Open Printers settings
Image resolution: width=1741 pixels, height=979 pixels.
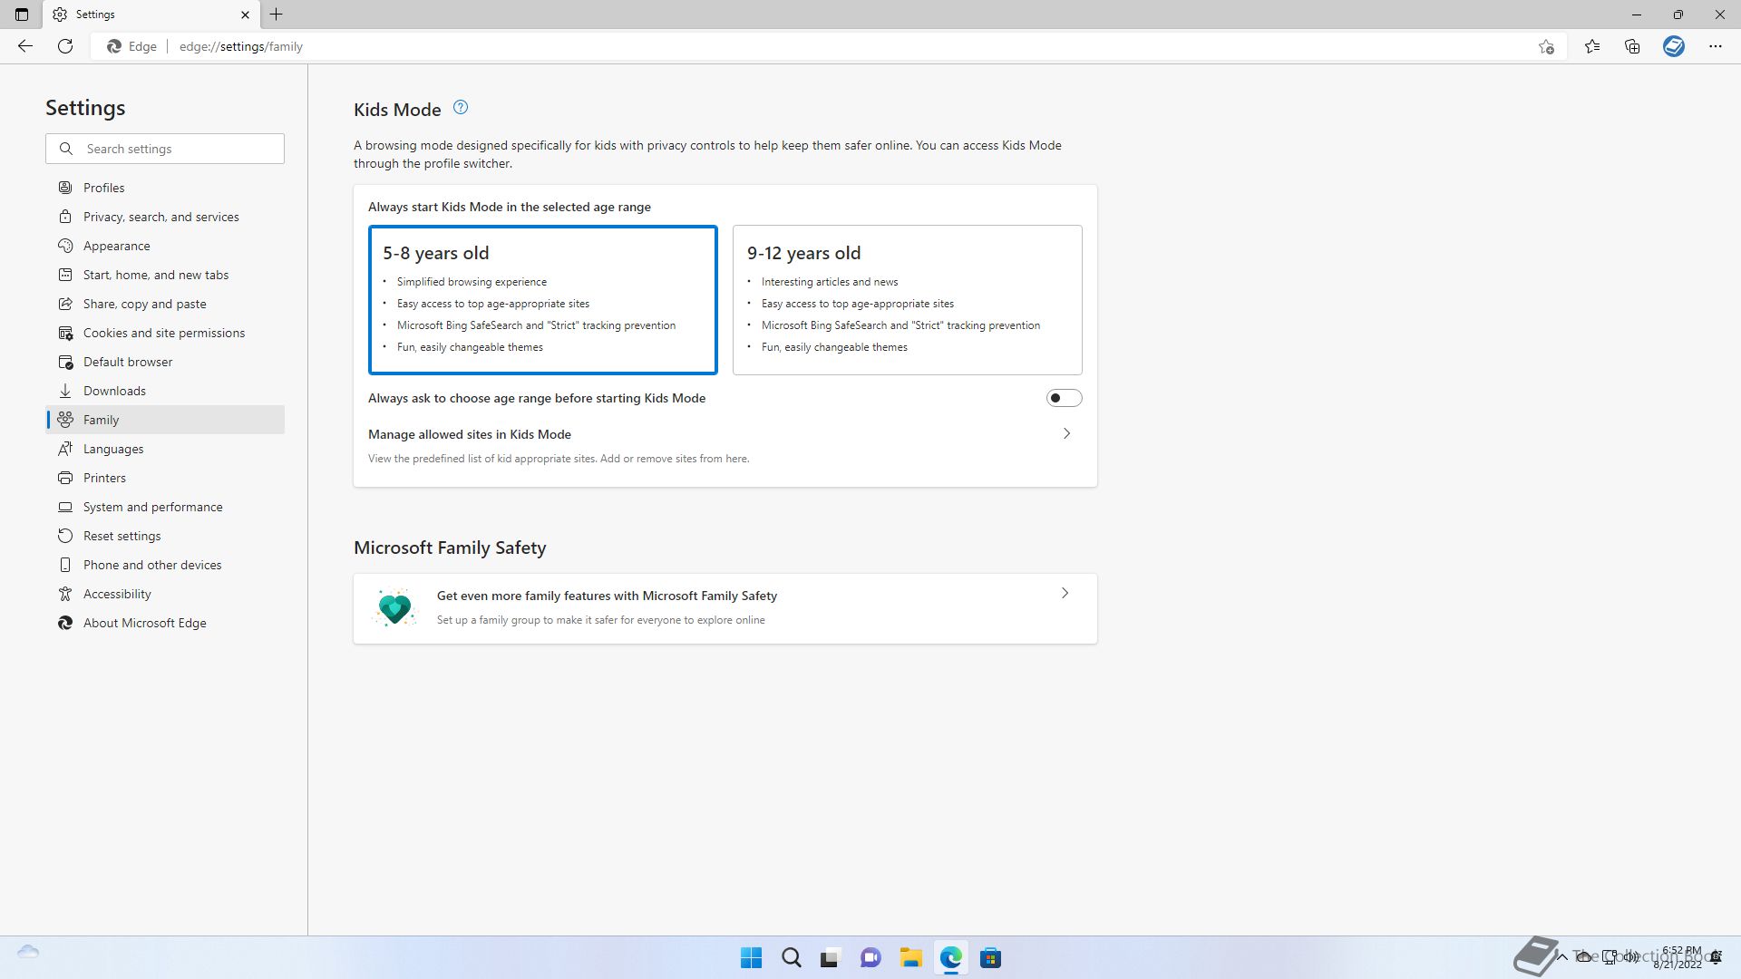[x=165, y=478]
